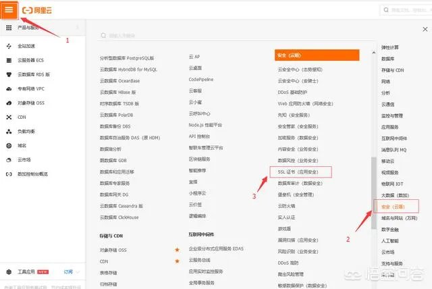The width and height of the screenshot is (432, 289).
Task: Click the 数加控制台概览 bracket icon
Action: pyautogui.click(x=9, y=174)
